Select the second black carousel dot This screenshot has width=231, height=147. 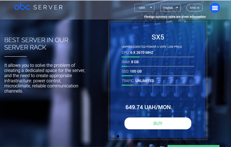[x=118, y=136]
